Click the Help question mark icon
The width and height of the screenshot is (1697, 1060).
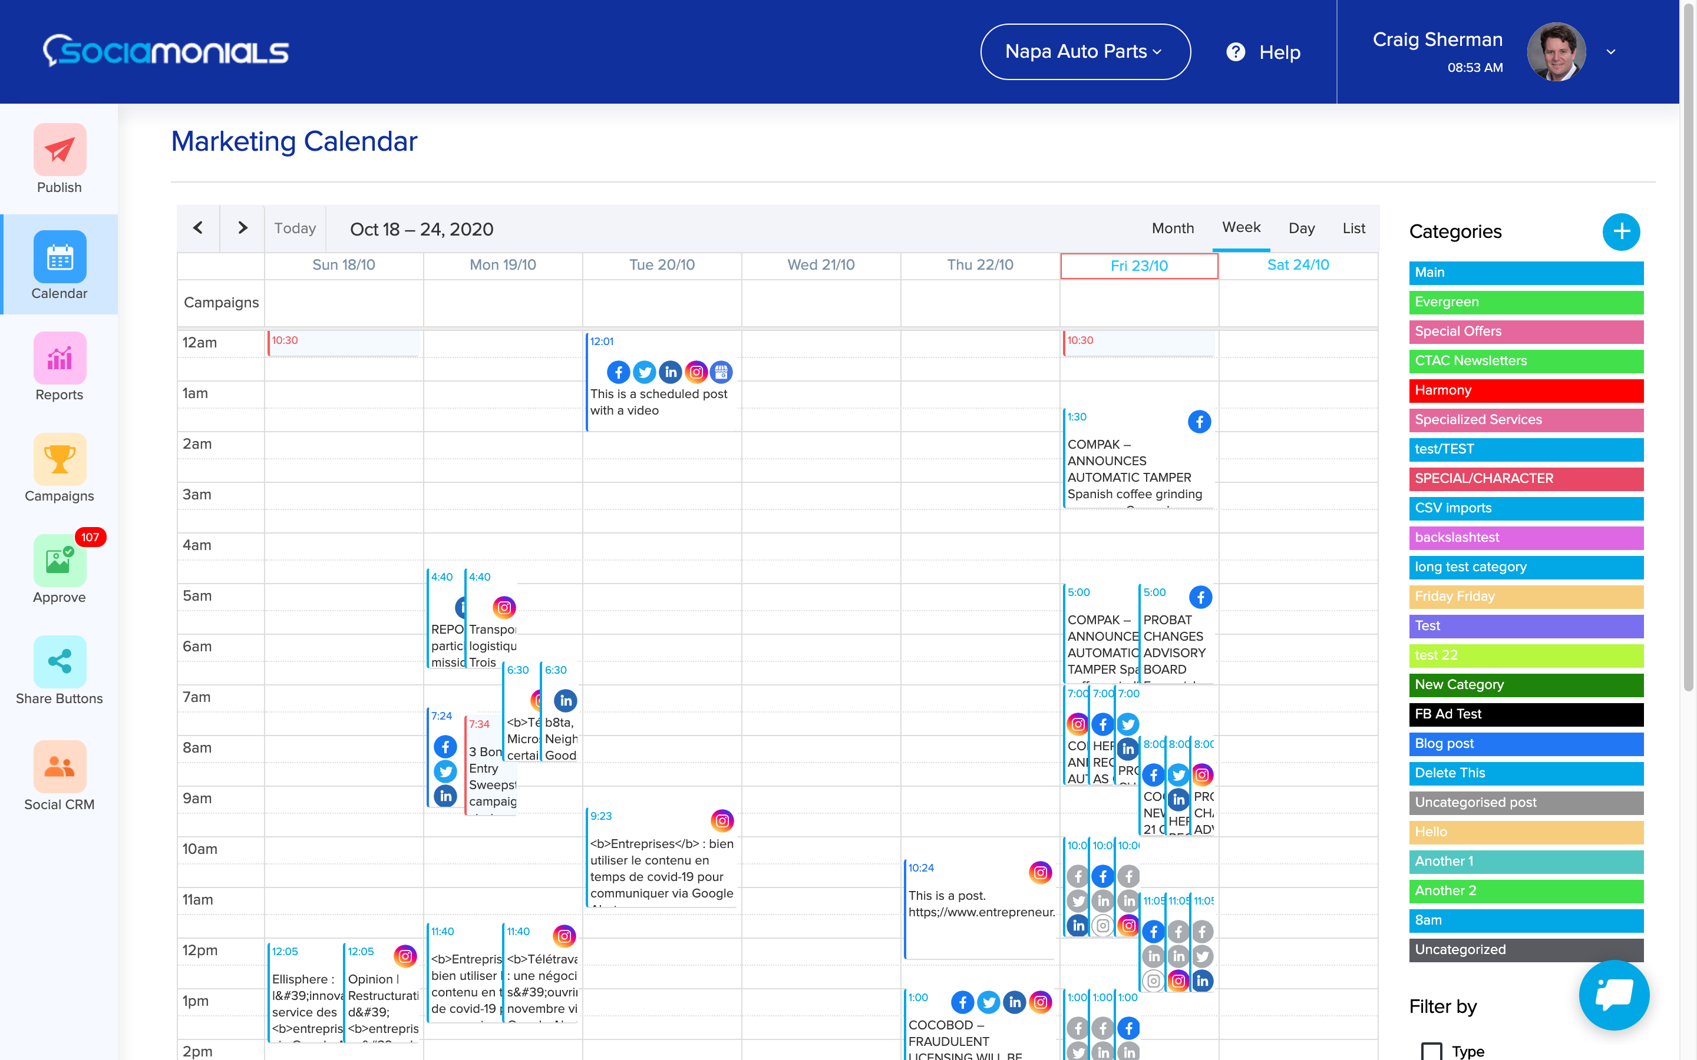tap(1236, 52)
